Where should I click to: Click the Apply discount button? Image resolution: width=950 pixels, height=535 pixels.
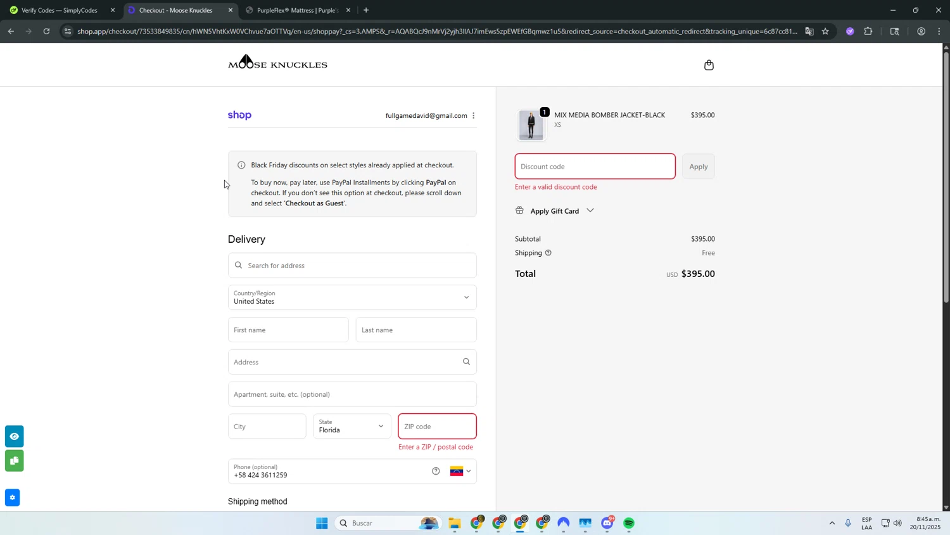[x=699, y=167]
